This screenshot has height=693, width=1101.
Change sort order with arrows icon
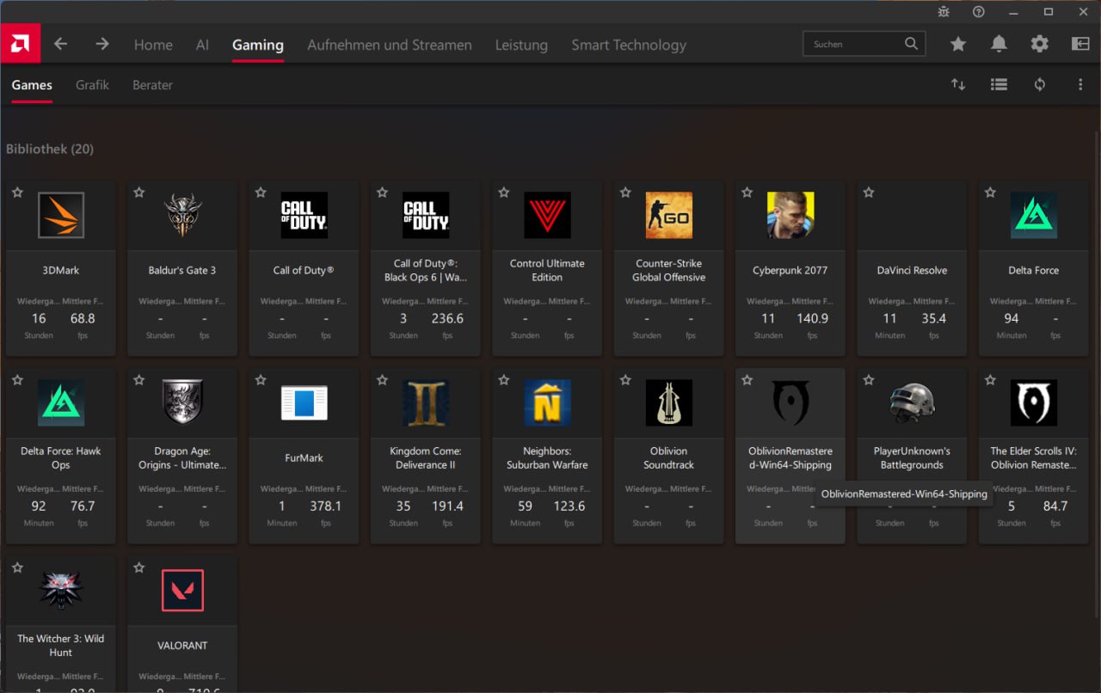[x=958, y=84]
